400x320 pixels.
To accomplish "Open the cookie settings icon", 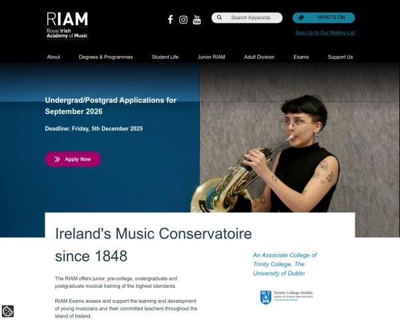I will pyautogui.click(x=7, y=311).
